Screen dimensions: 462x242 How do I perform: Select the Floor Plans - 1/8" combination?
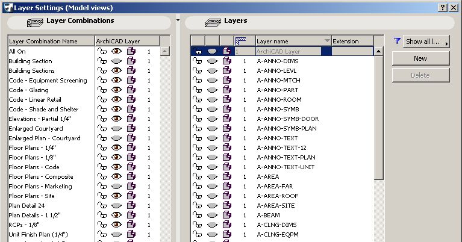tap(32, 158)
